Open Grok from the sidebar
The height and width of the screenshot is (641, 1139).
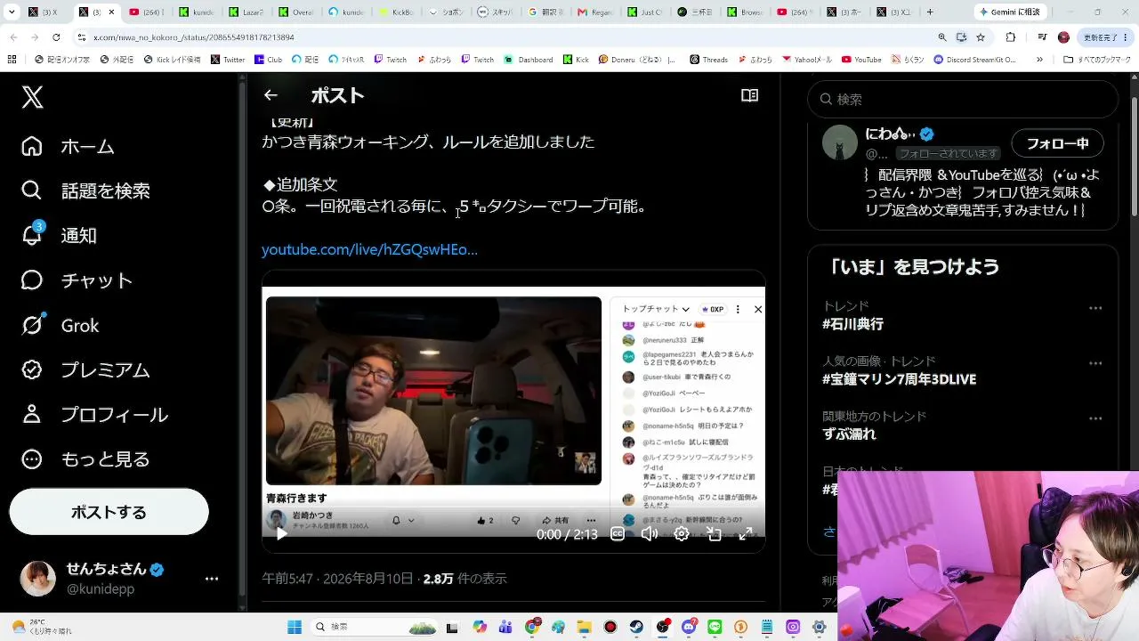[x=60, y=325]
